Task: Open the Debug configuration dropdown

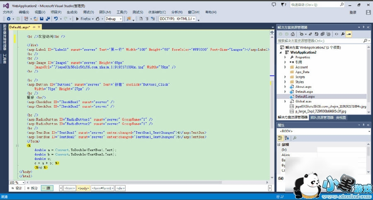Action: point(114,19)
